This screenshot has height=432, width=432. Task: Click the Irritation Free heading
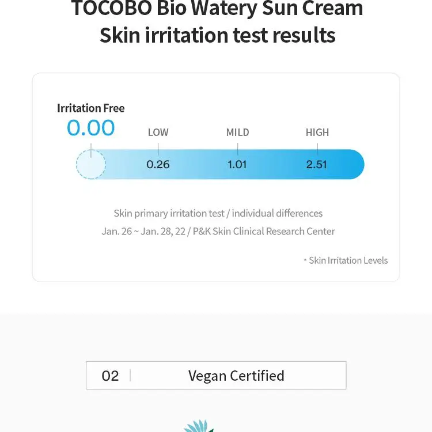(90, 108)
